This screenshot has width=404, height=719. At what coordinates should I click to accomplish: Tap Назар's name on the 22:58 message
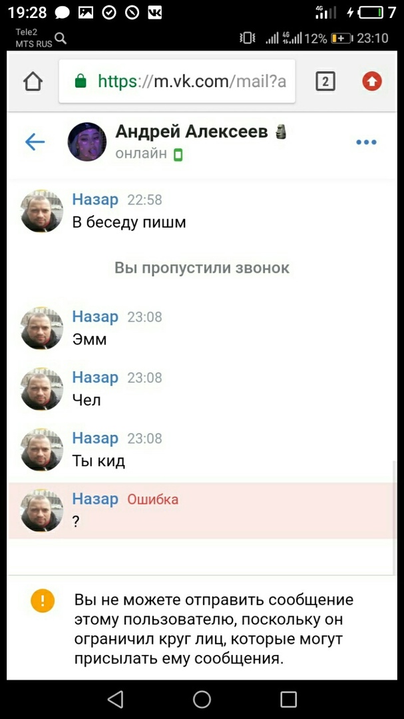pos(95,200)
